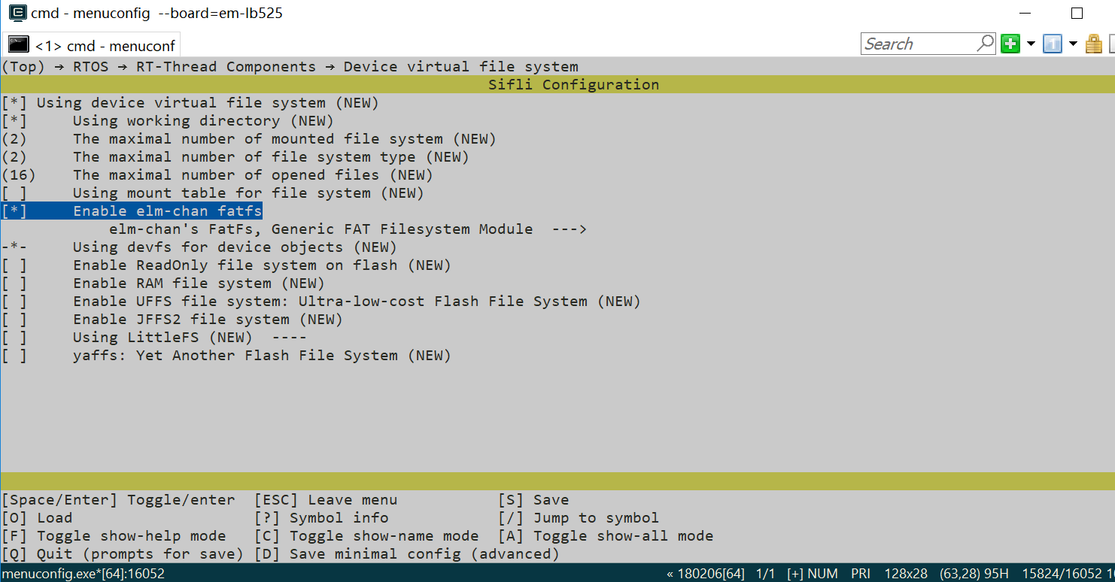Viewport: 1115px width, 582px height.
Task: Click the [S] Save shortcut label
Action: (x=533, y=500)
